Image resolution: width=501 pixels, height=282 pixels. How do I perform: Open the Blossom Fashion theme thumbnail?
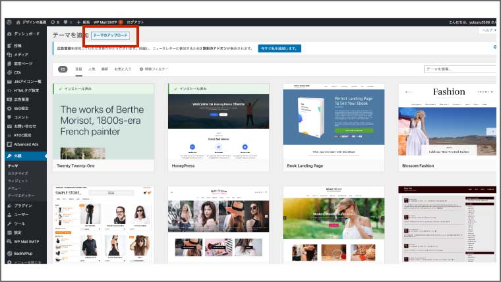(x=448, y=121)
